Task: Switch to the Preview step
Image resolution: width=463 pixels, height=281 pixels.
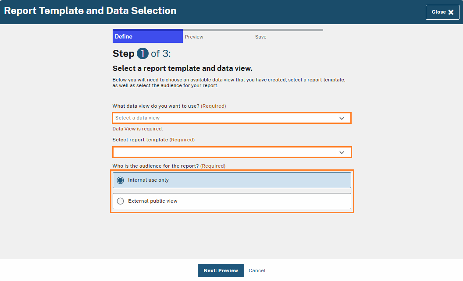Action: 194,37
